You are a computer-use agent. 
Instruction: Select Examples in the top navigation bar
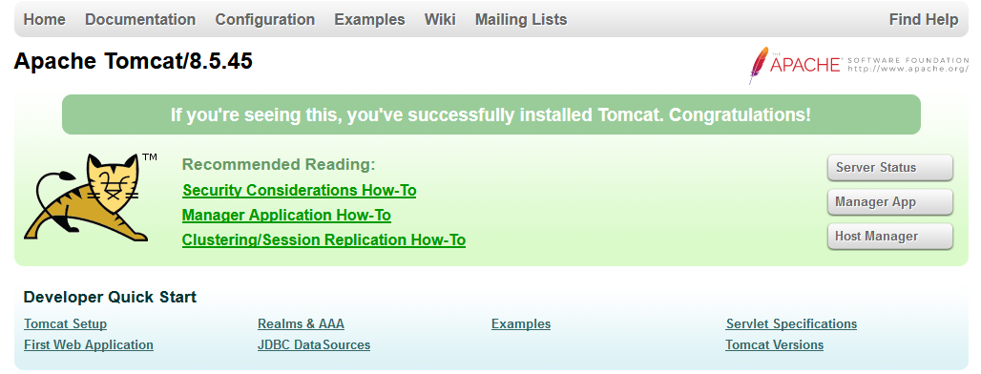(369, 19)
